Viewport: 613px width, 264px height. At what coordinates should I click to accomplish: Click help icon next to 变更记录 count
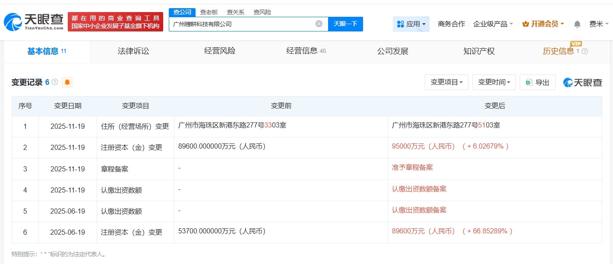(x=55, y=82)
